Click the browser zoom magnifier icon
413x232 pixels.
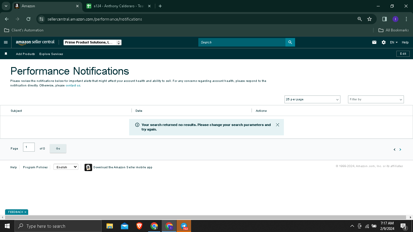(x=360, y=19)
